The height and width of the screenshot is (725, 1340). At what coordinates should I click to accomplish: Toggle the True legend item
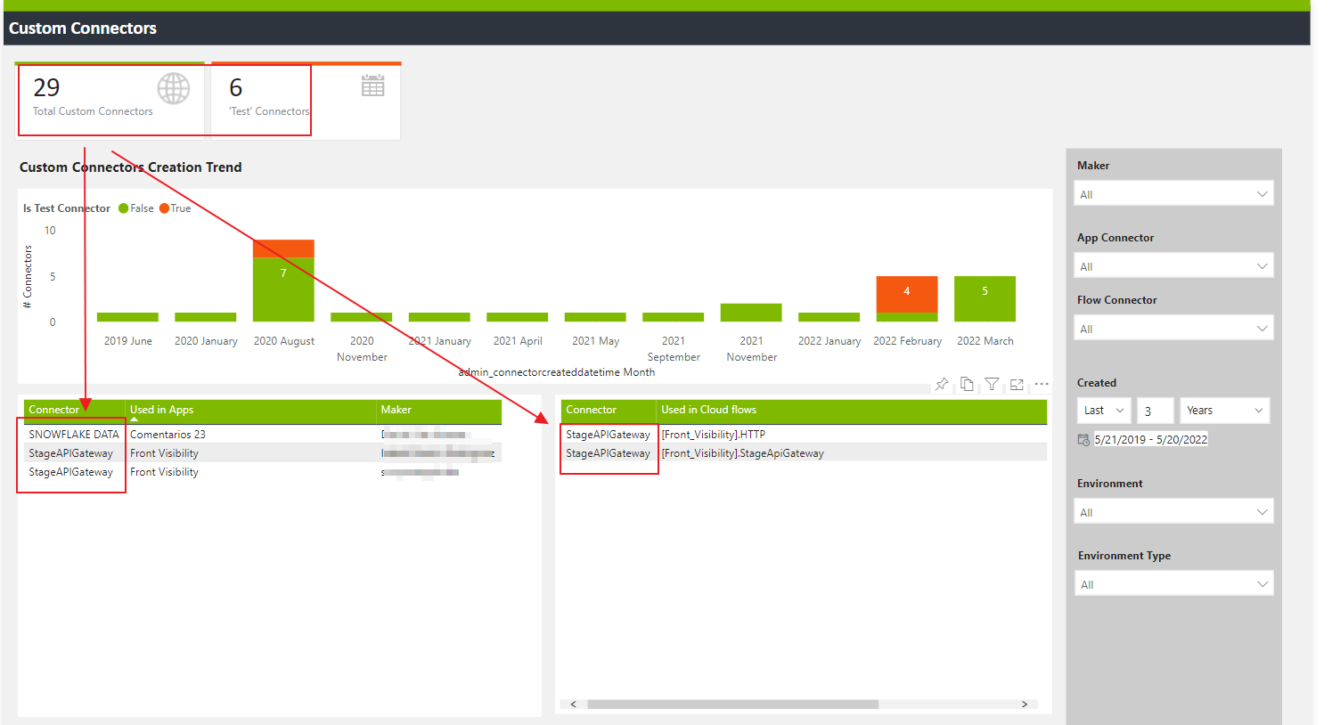pos(175,208)
